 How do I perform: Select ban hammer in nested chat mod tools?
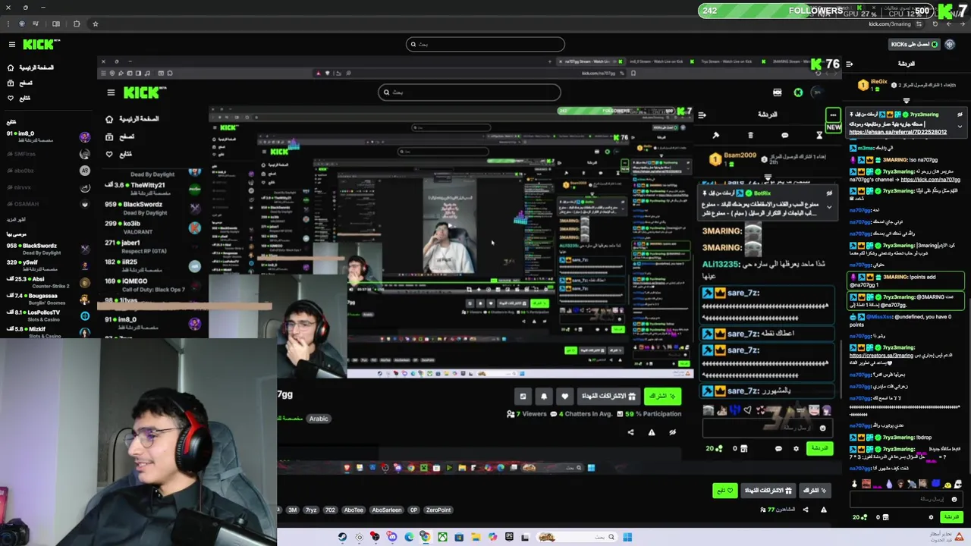click(715, 135)
